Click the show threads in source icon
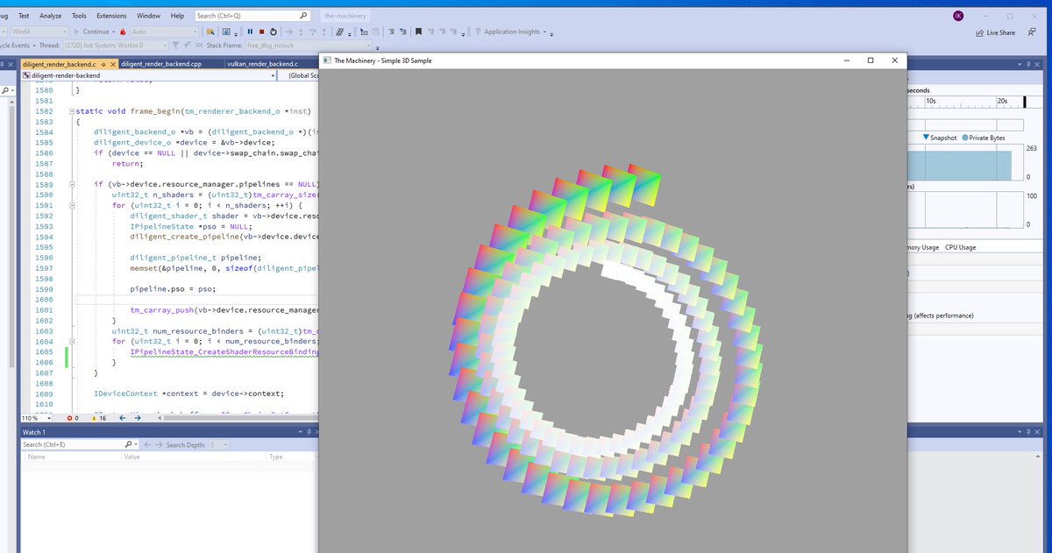Image resolution: width=1052 pixels, height=553 pixels. (x=340, y=32)
